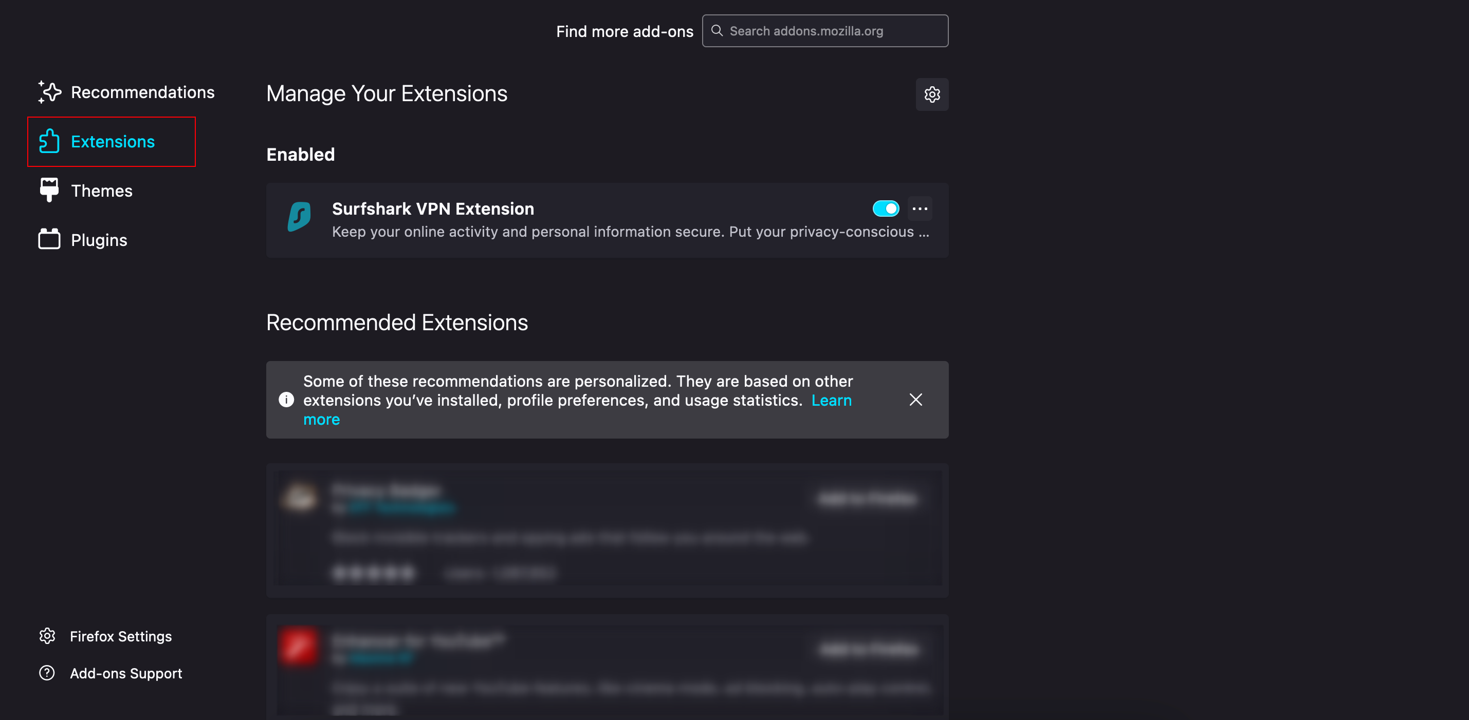Click the Plugins block icon
The image size is (1469, 720).
(x=49, y=239)
